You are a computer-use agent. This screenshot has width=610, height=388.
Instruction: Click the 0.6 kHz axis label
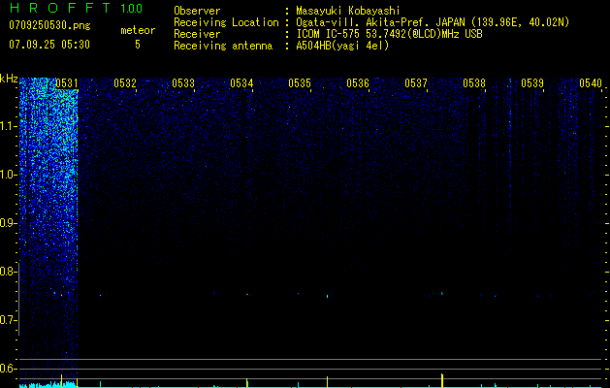(x=8, y=369)
